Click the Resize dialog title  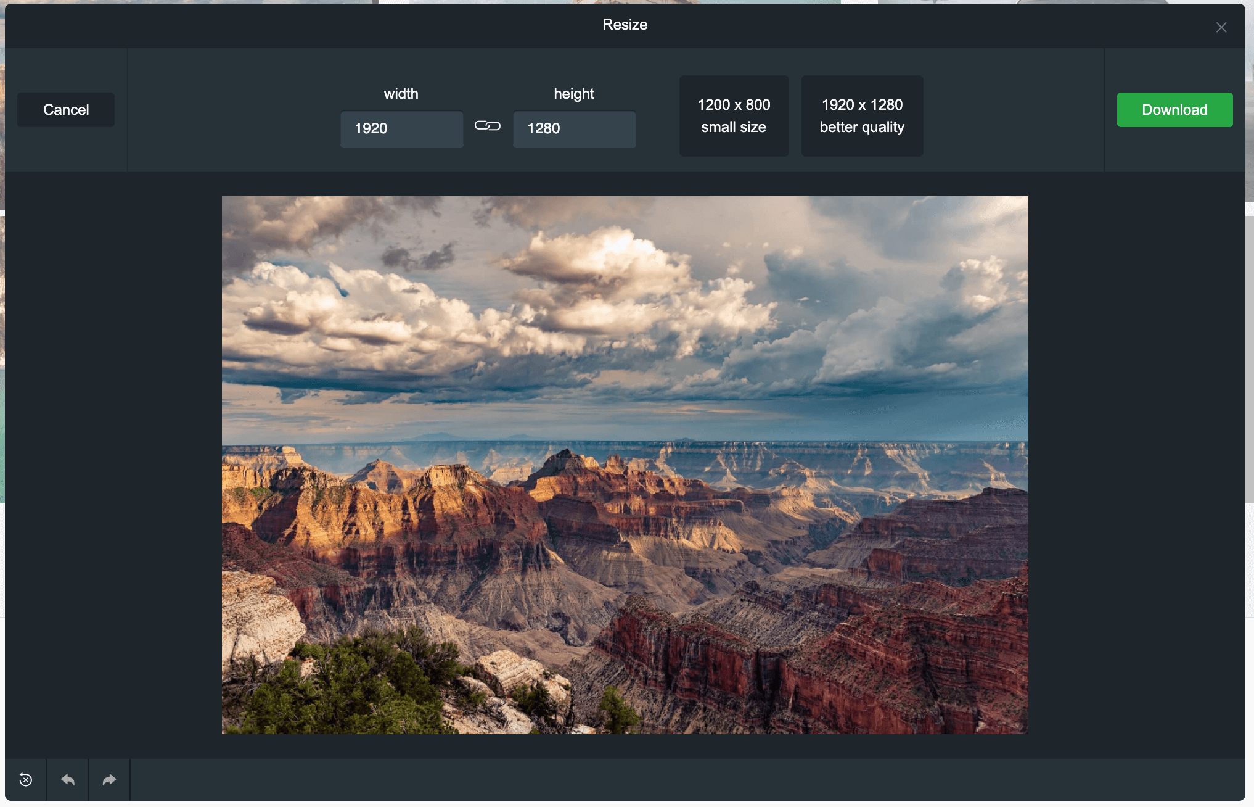625,25
